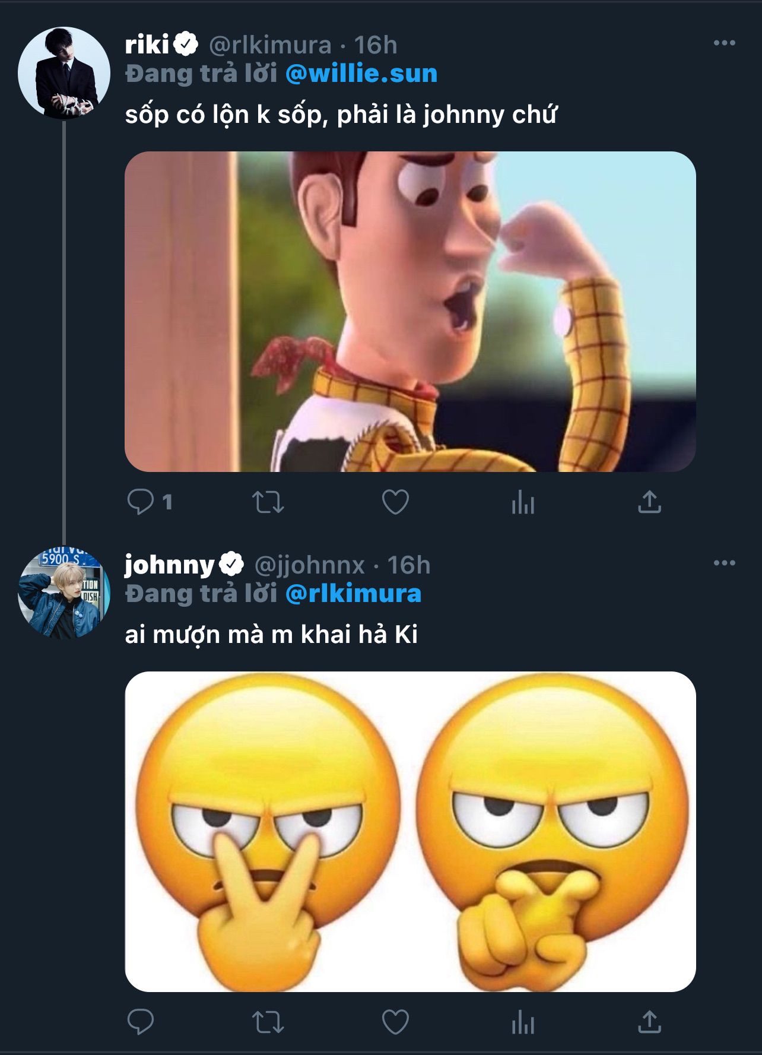Screen dimensions: 762x1055
Task: Click the johnny display name
Action: pyautogui.click(x=169, y=565)
